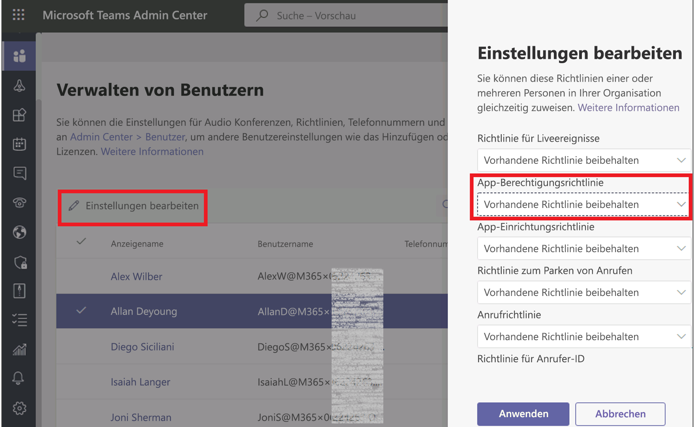Open Teams apps icon in sidebar

[19, 115]
